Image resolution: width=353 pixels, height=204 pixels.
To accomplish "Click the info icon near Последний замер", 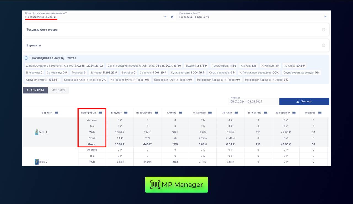I will [x=26, y=58].
